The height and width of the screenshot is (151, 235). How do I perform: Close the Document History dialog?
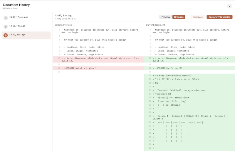[229, 6]
